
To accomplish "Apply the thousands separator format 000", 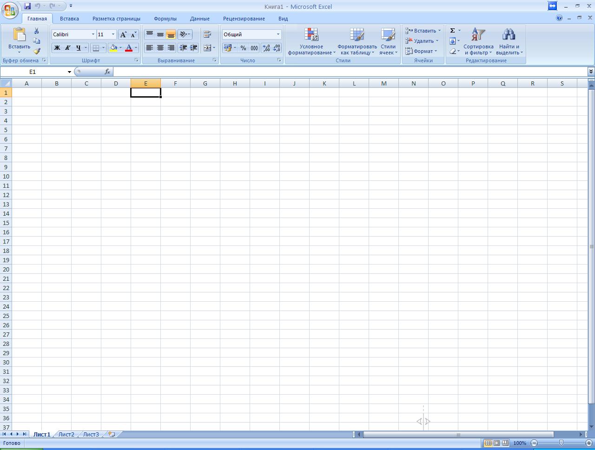I will 254,48.
